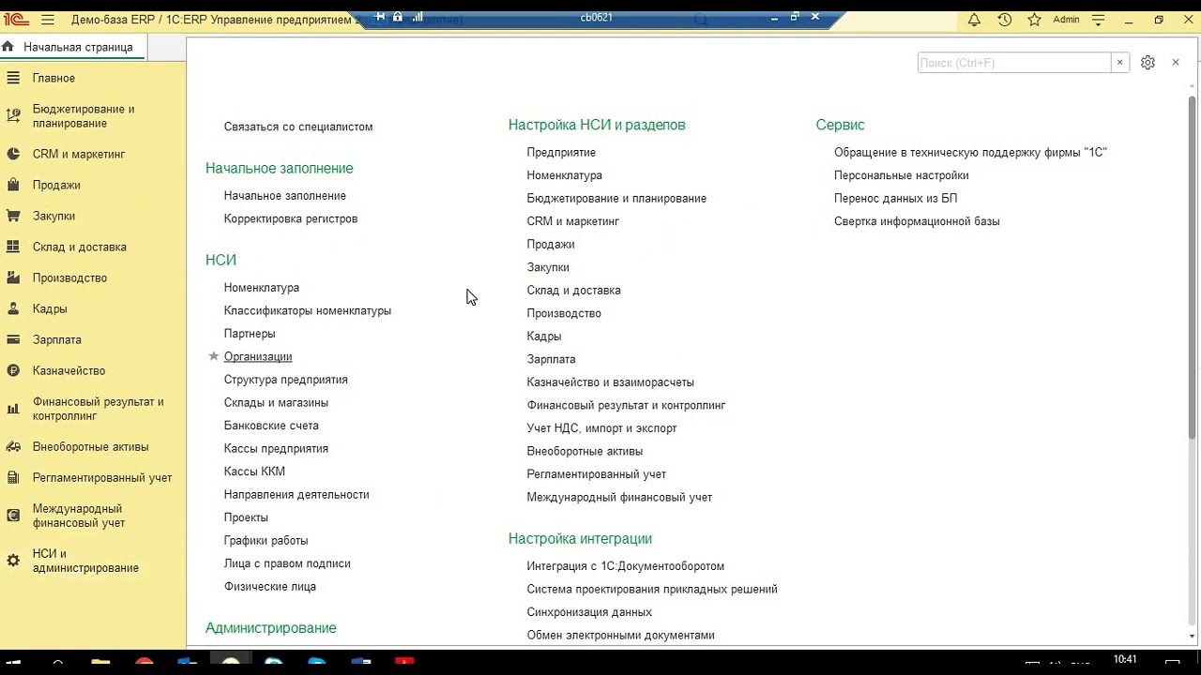Open notifications bell
Viewport: 1201px width, 675px height.
[x=974, y=20]
